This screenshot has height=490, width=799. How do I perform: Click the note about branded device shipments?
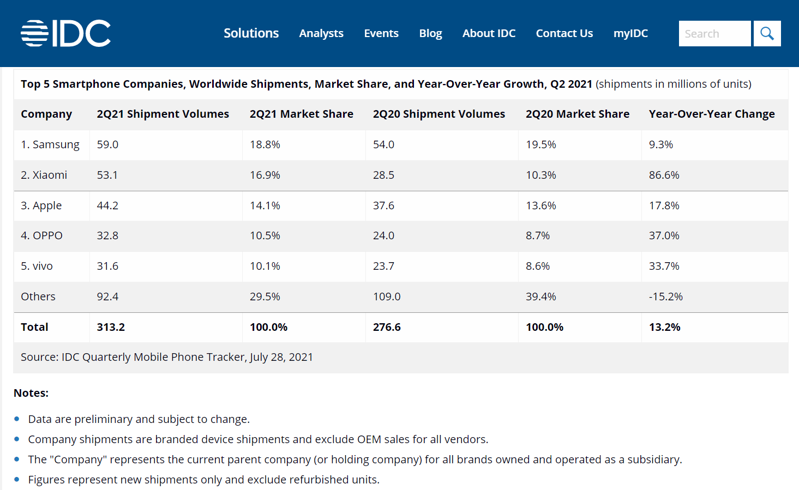(259, 439)
